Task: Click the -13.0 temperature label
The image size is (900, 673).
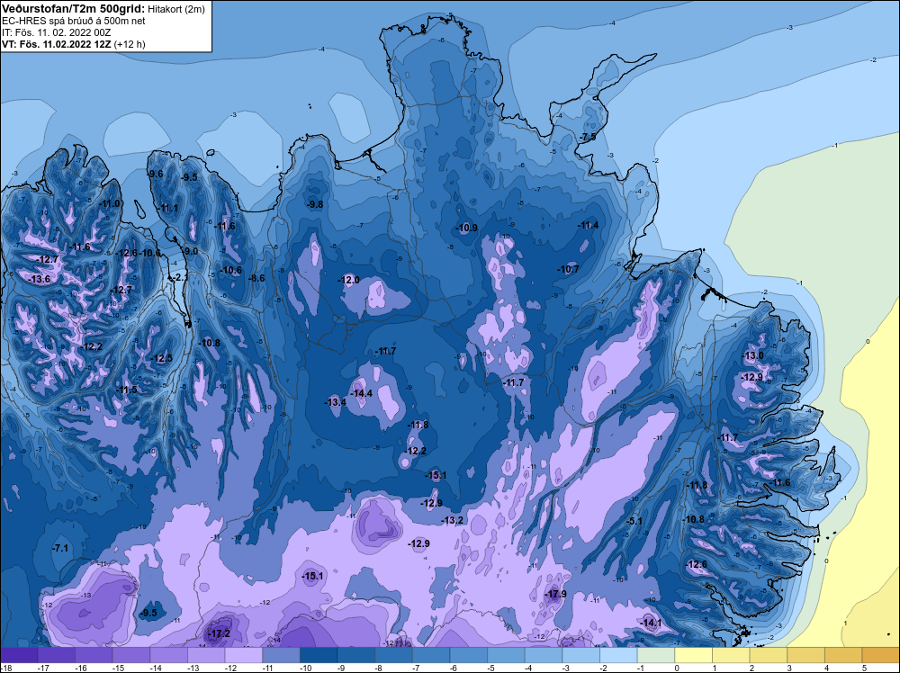Action: point(753,355)
